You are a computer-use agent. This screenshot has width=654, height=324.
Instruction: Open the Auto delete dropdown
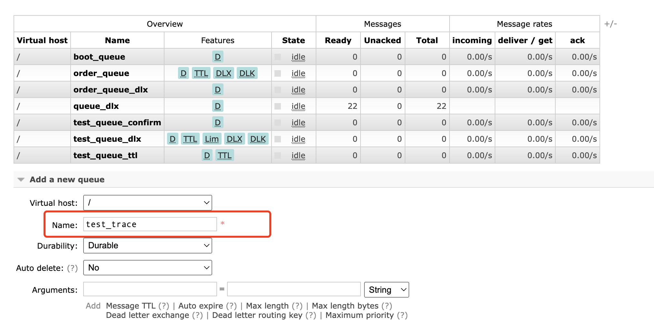(147, 268)
